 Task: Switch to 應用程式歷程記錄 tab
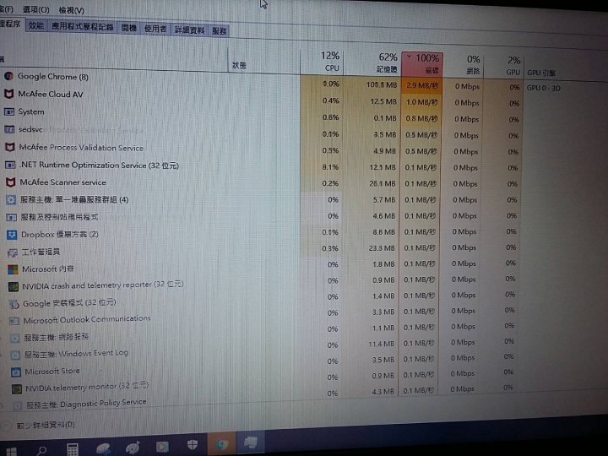point(82,27)
